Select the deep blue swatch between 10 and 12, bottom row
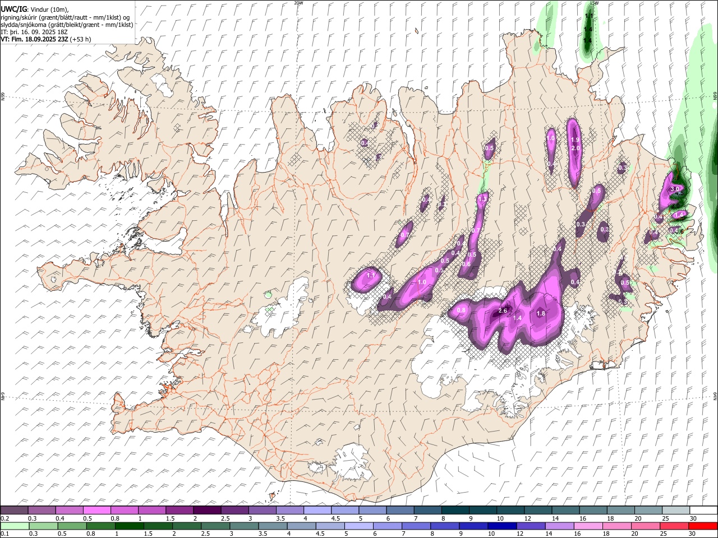Screen dimensions: 718x538 pos(502,526)
